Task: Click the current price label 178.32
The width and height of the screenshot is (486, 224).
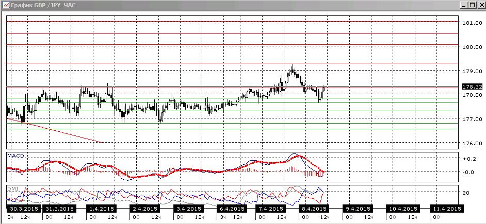Action: 472,87
